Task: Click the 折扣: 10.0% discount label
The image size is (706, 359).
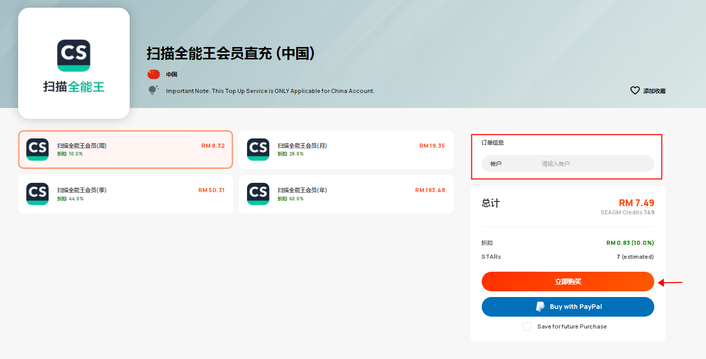Action: [70, 154]
